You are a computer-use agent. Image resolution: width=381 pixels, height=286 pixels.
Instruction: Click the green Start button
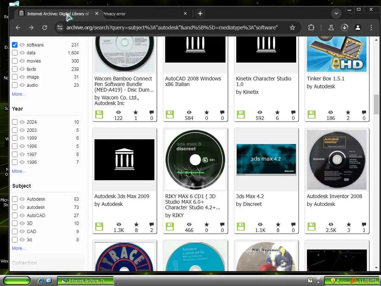(x=17, y=281)
